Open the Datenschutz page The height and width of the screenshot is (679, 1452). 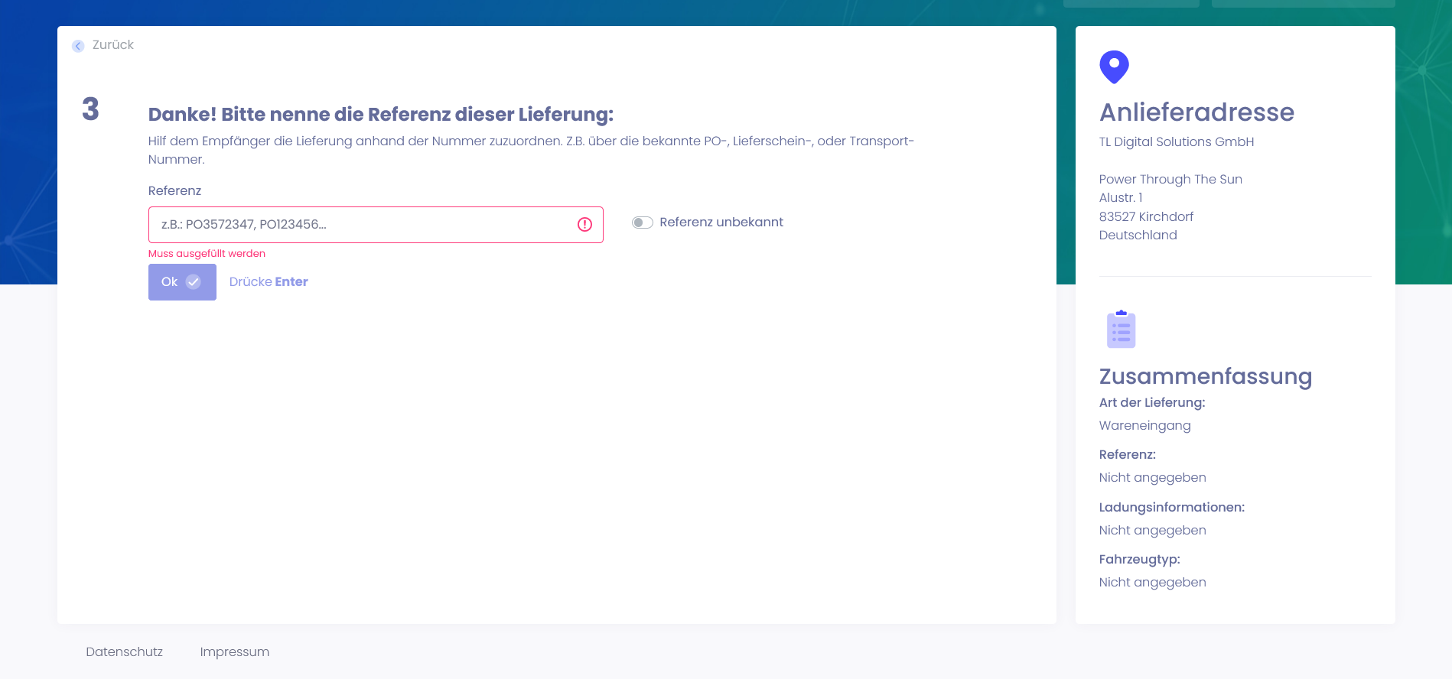(x=124, y=651)
